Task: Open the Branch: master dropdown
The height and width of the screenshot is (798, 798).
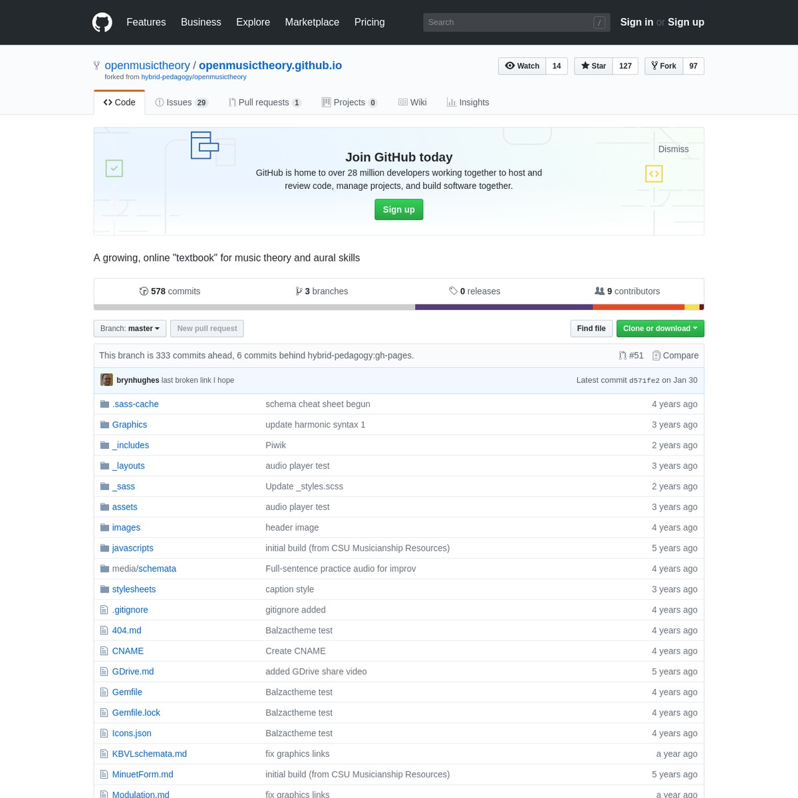Action: click(130, 329)
